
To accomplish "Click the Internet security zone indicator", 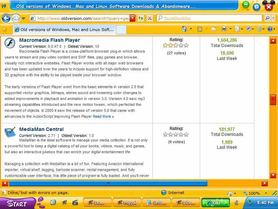I will point(173,193).
